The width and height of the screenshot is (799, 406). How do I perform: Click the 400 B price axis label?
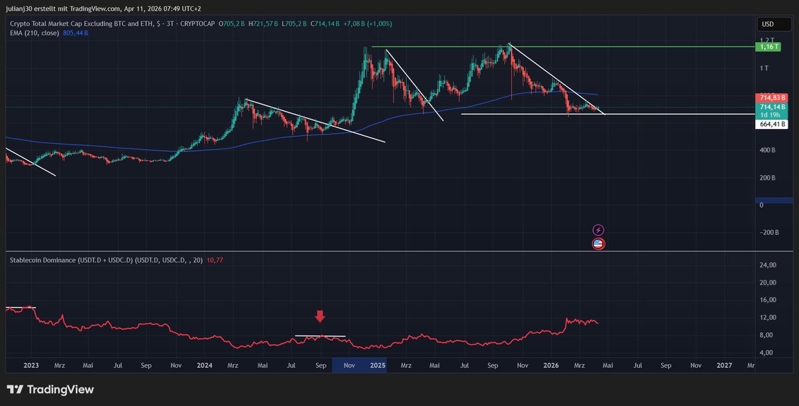coord(768,150)
